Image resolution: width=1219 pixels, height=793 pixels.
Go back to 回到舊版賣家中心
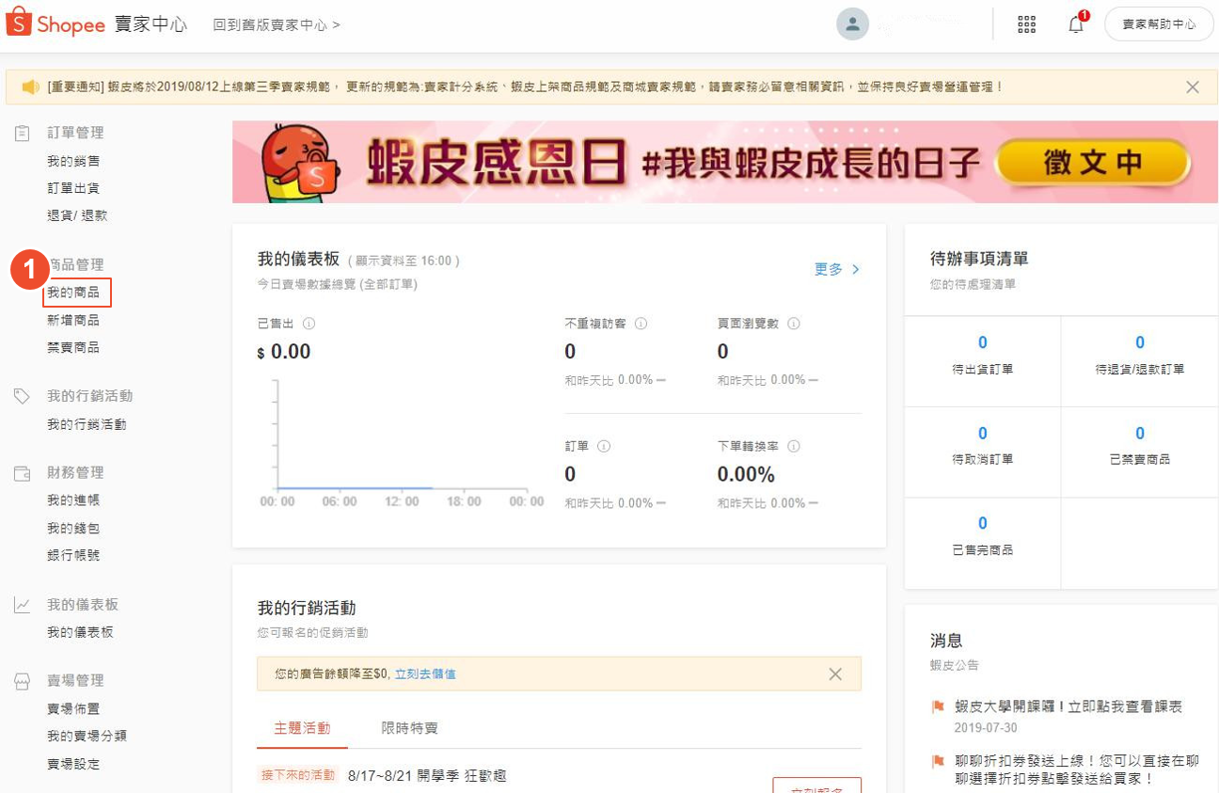277,24
